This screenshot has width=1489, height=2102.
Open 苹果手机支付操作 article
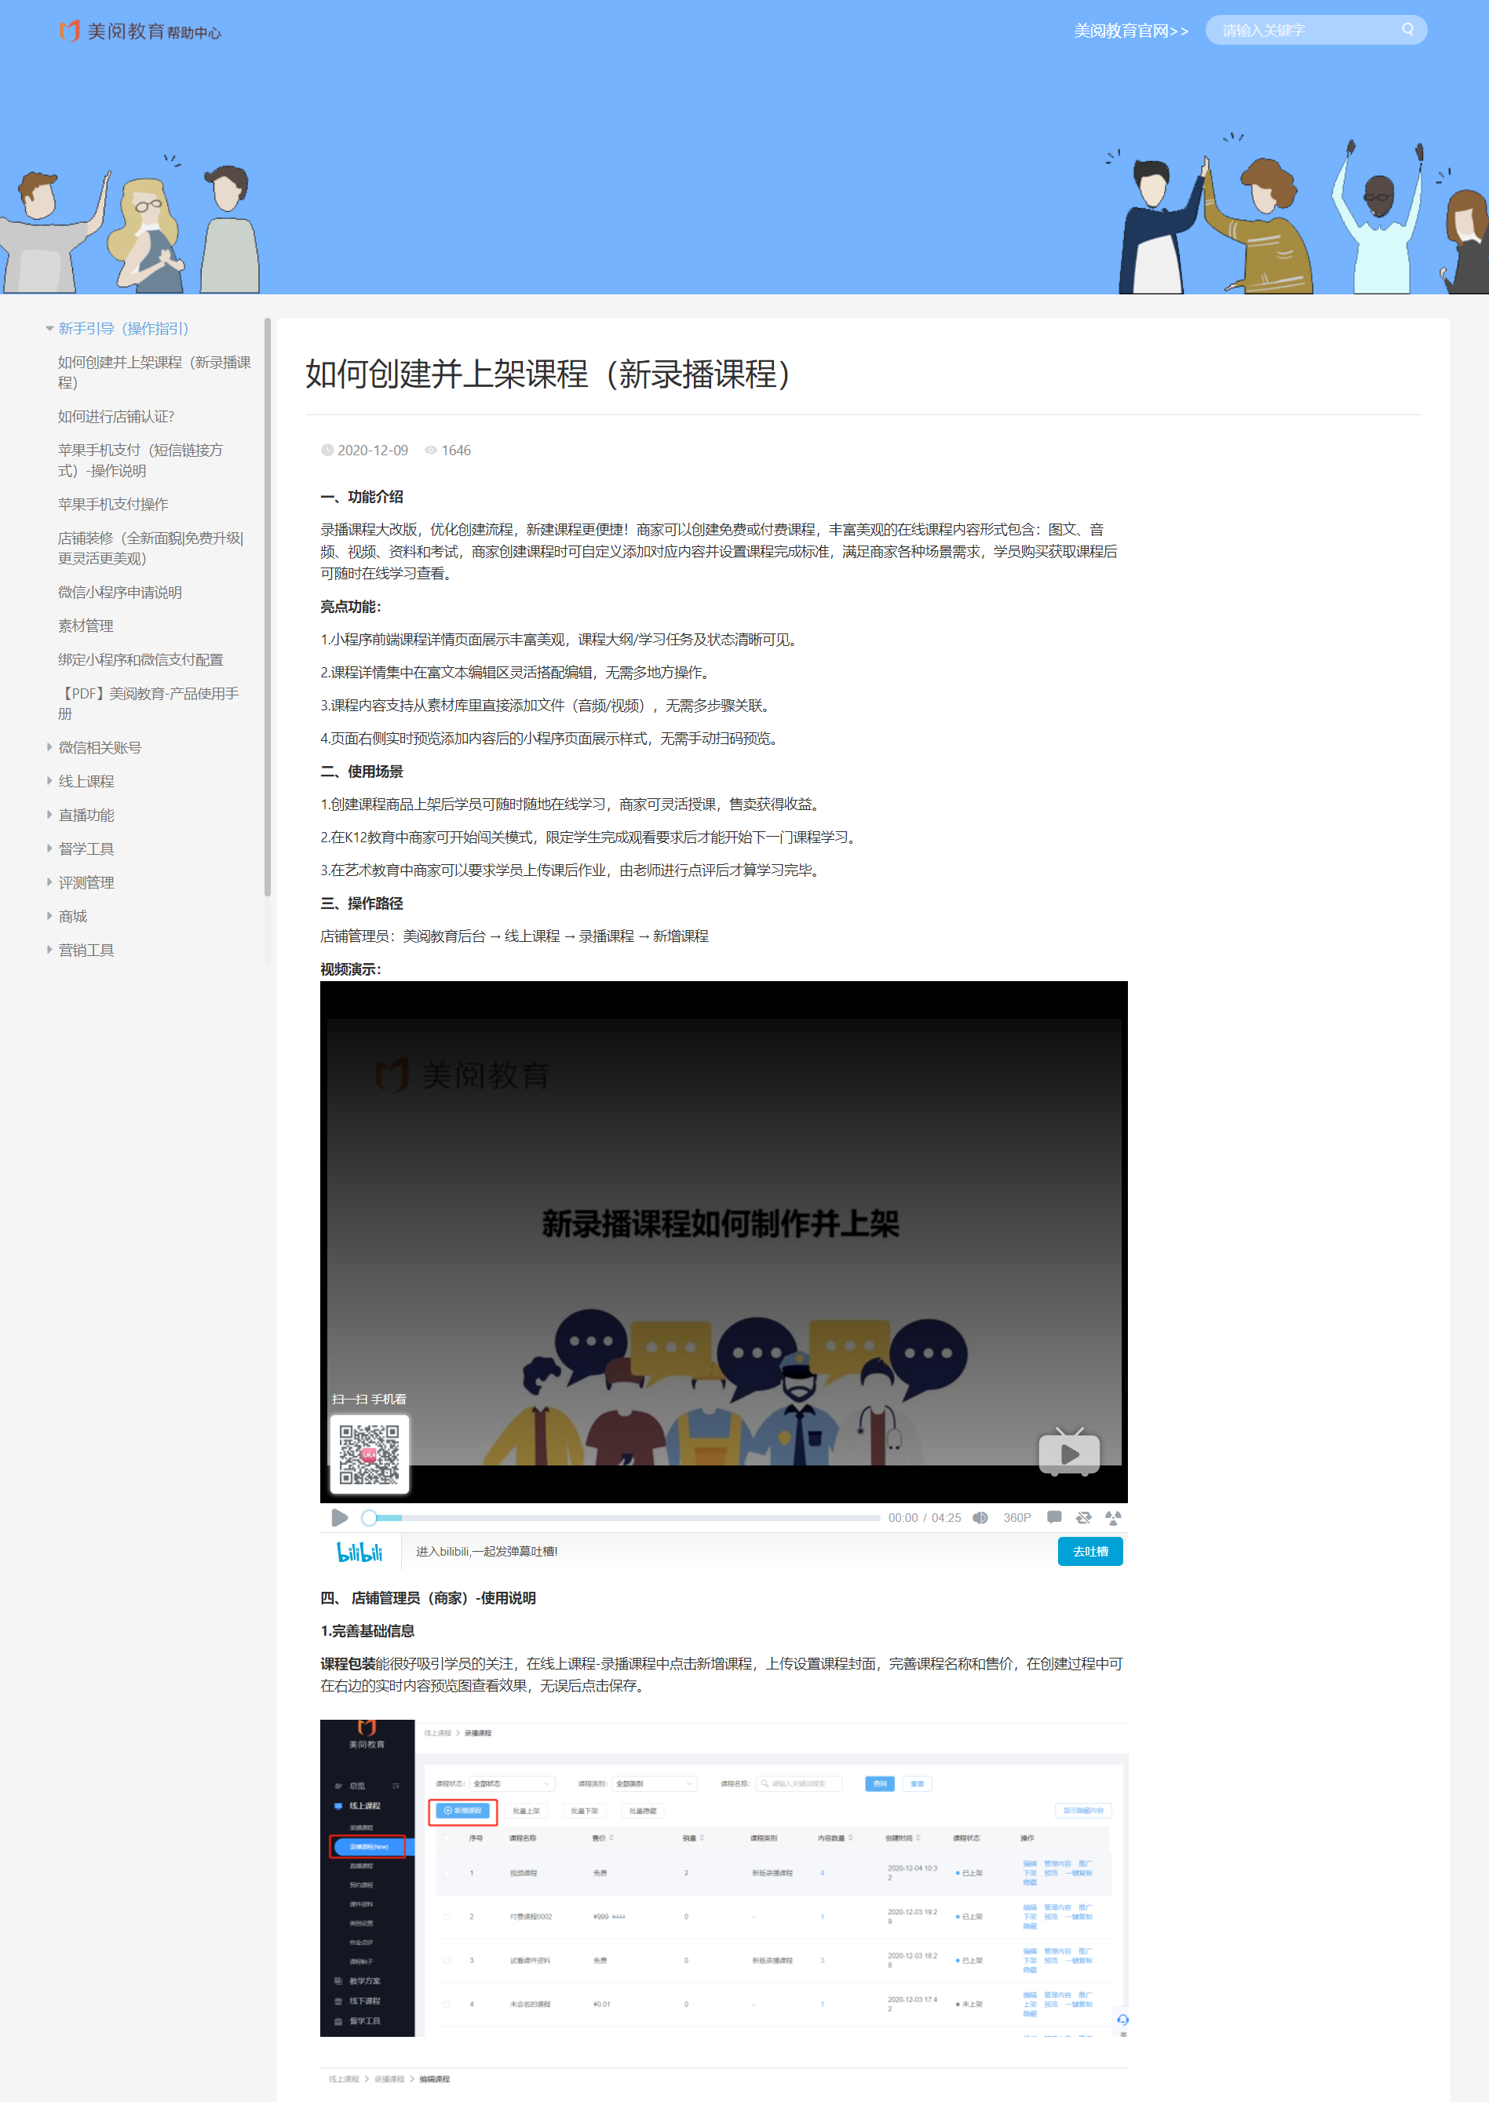(113, 504)
